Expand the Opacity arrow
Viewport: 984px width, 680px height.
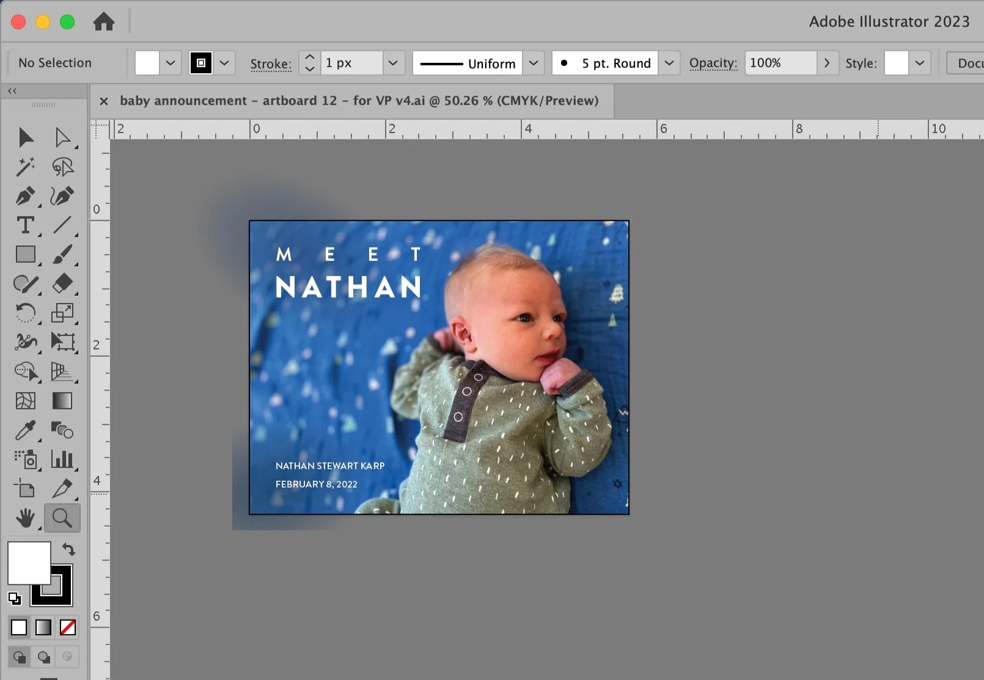point(827,63)
